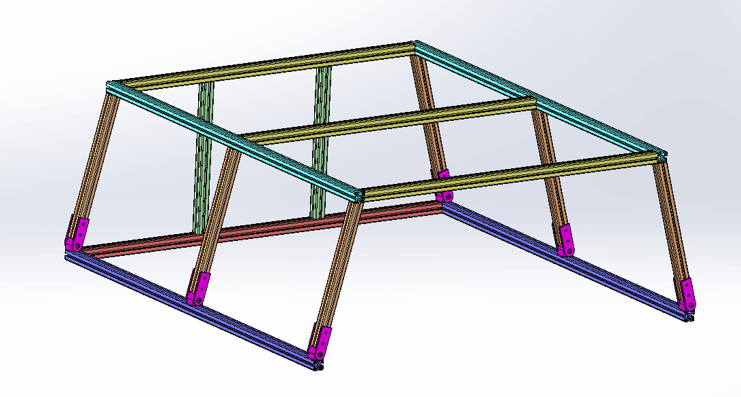741x397 pixels.
Task: Select magenta bracket at right rail's front end
Action: (687, 294)
